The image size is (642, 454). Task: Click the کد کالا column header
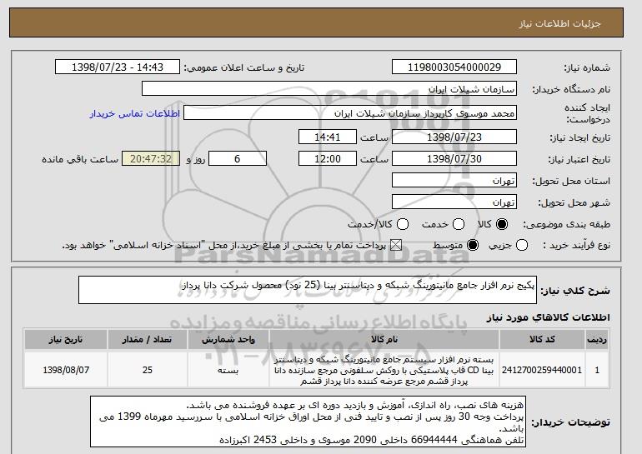point(542,340)
